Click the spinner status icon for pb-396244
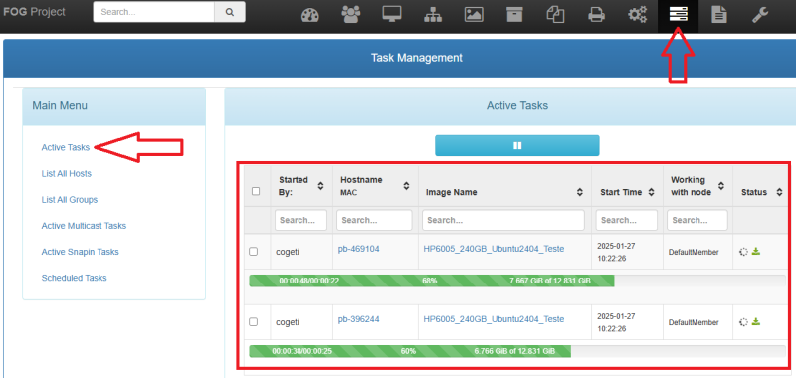 point(743,322)
